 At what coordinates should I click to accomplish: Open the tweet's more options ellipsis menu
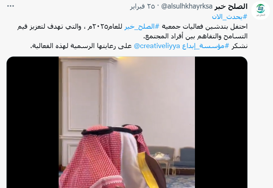(x=10, y=6)
